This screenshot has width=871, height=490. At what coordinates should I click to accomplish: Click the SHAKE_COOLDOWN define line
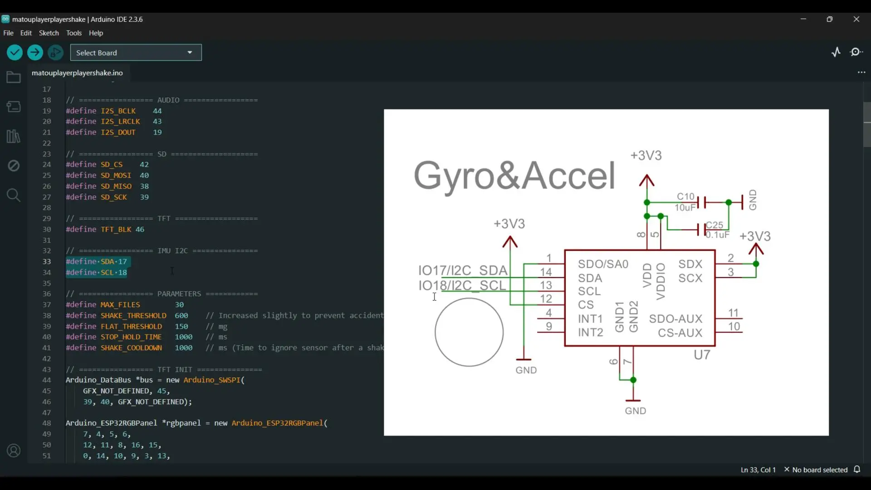point(225,348)
